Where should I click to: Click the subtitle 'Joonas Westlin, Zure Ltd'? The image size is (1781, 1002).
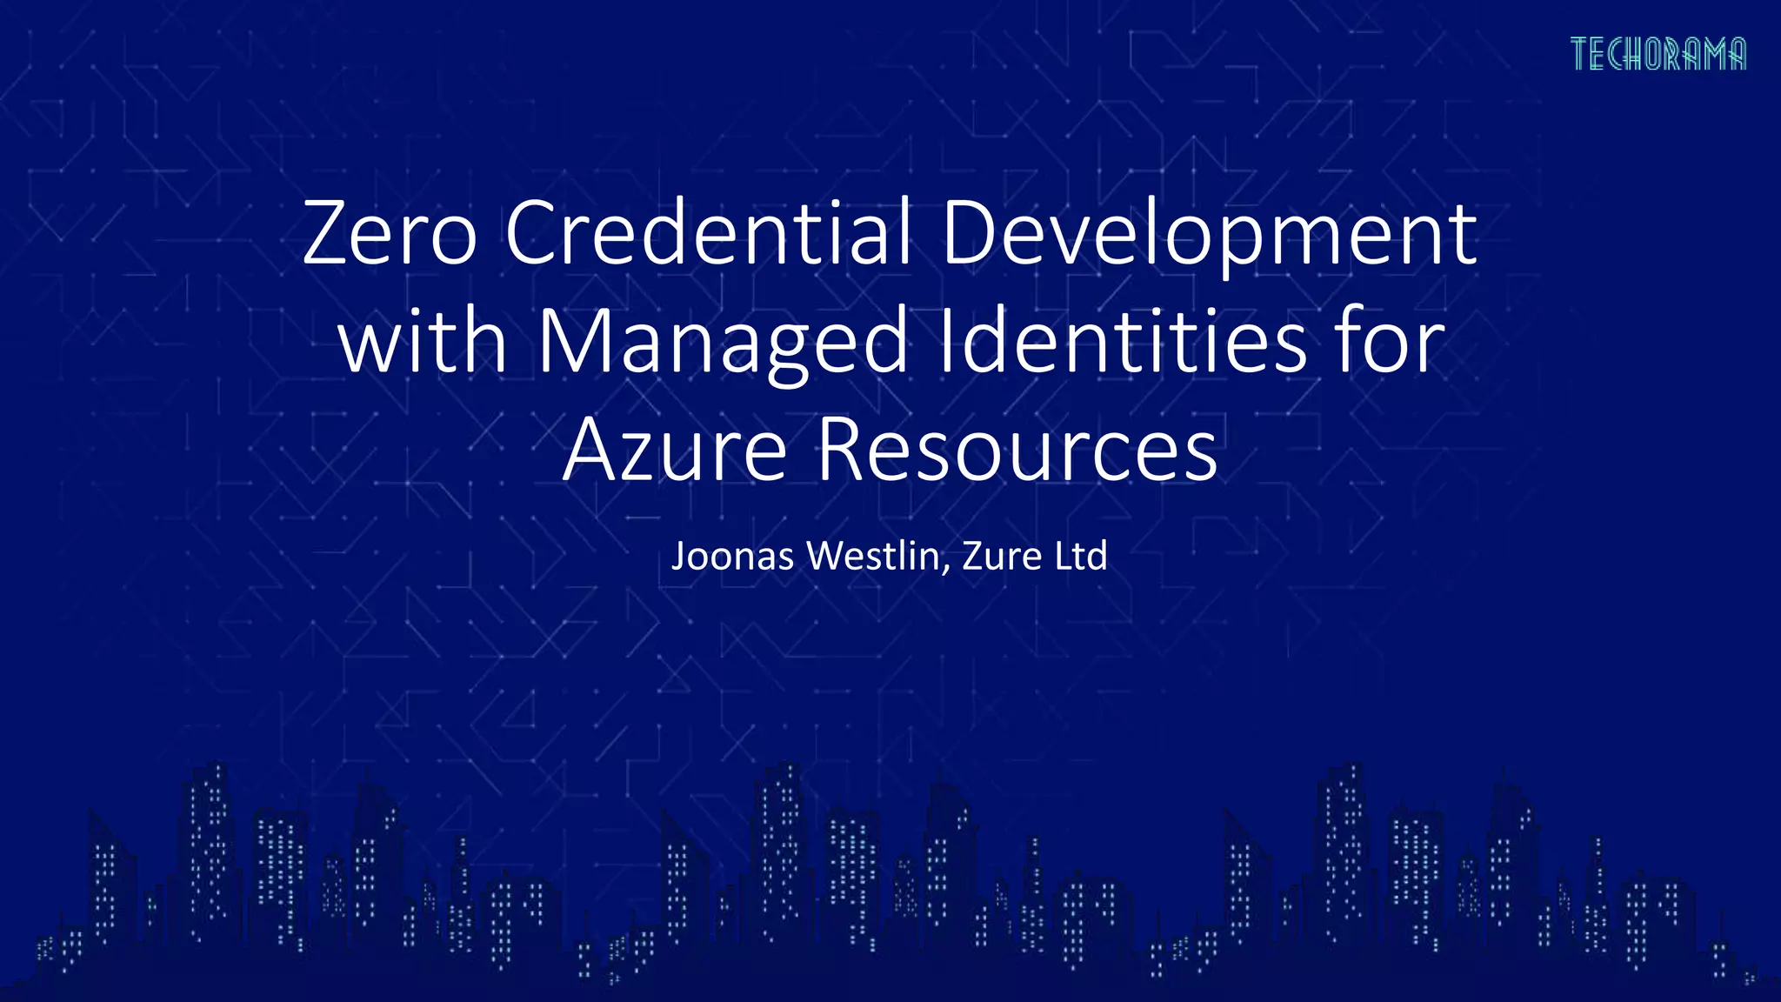click(x=890, y=556)
